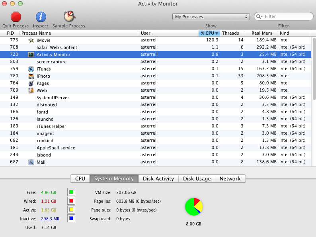Viewport: 316px width, 237px height.
Task: Switch to the CPU tab
Action: [x=80, y=178]
